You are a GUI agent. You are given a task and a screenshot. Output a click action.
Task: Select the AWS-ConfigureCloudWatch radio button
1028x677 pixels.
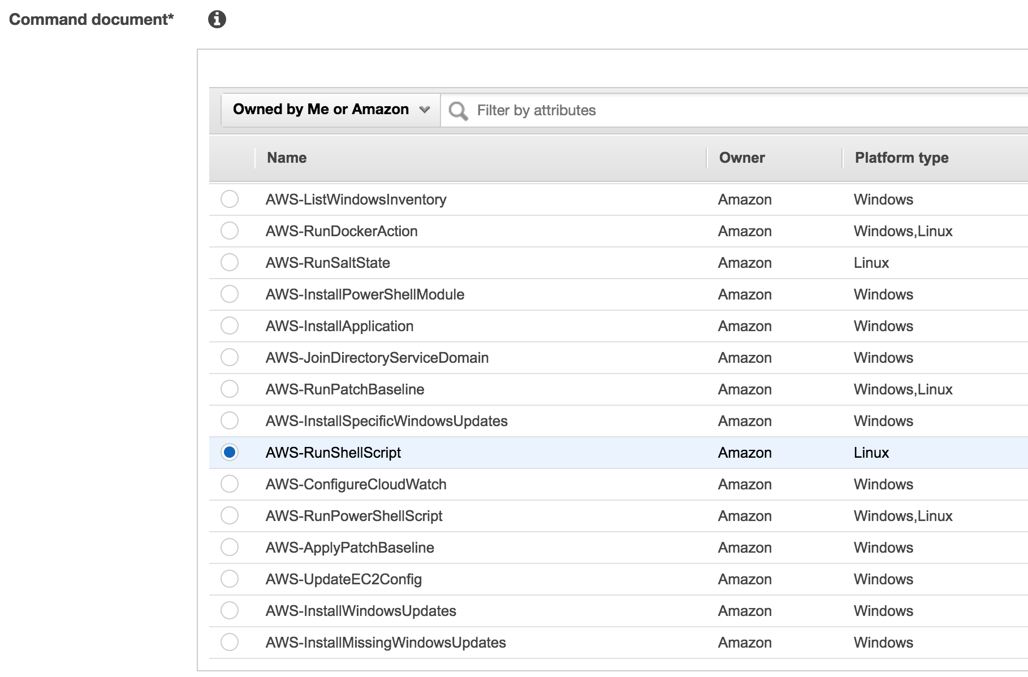click(x=230, y=484)
